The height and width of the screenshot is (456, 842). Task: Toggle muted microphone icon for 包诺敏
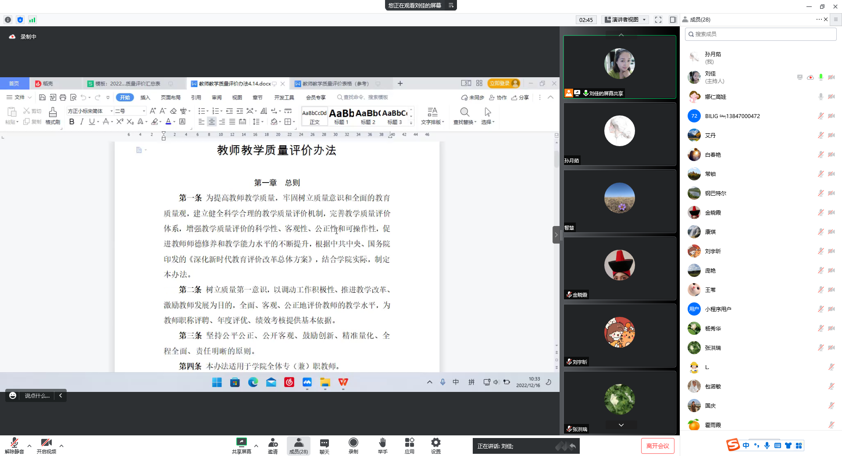[831, 386]
